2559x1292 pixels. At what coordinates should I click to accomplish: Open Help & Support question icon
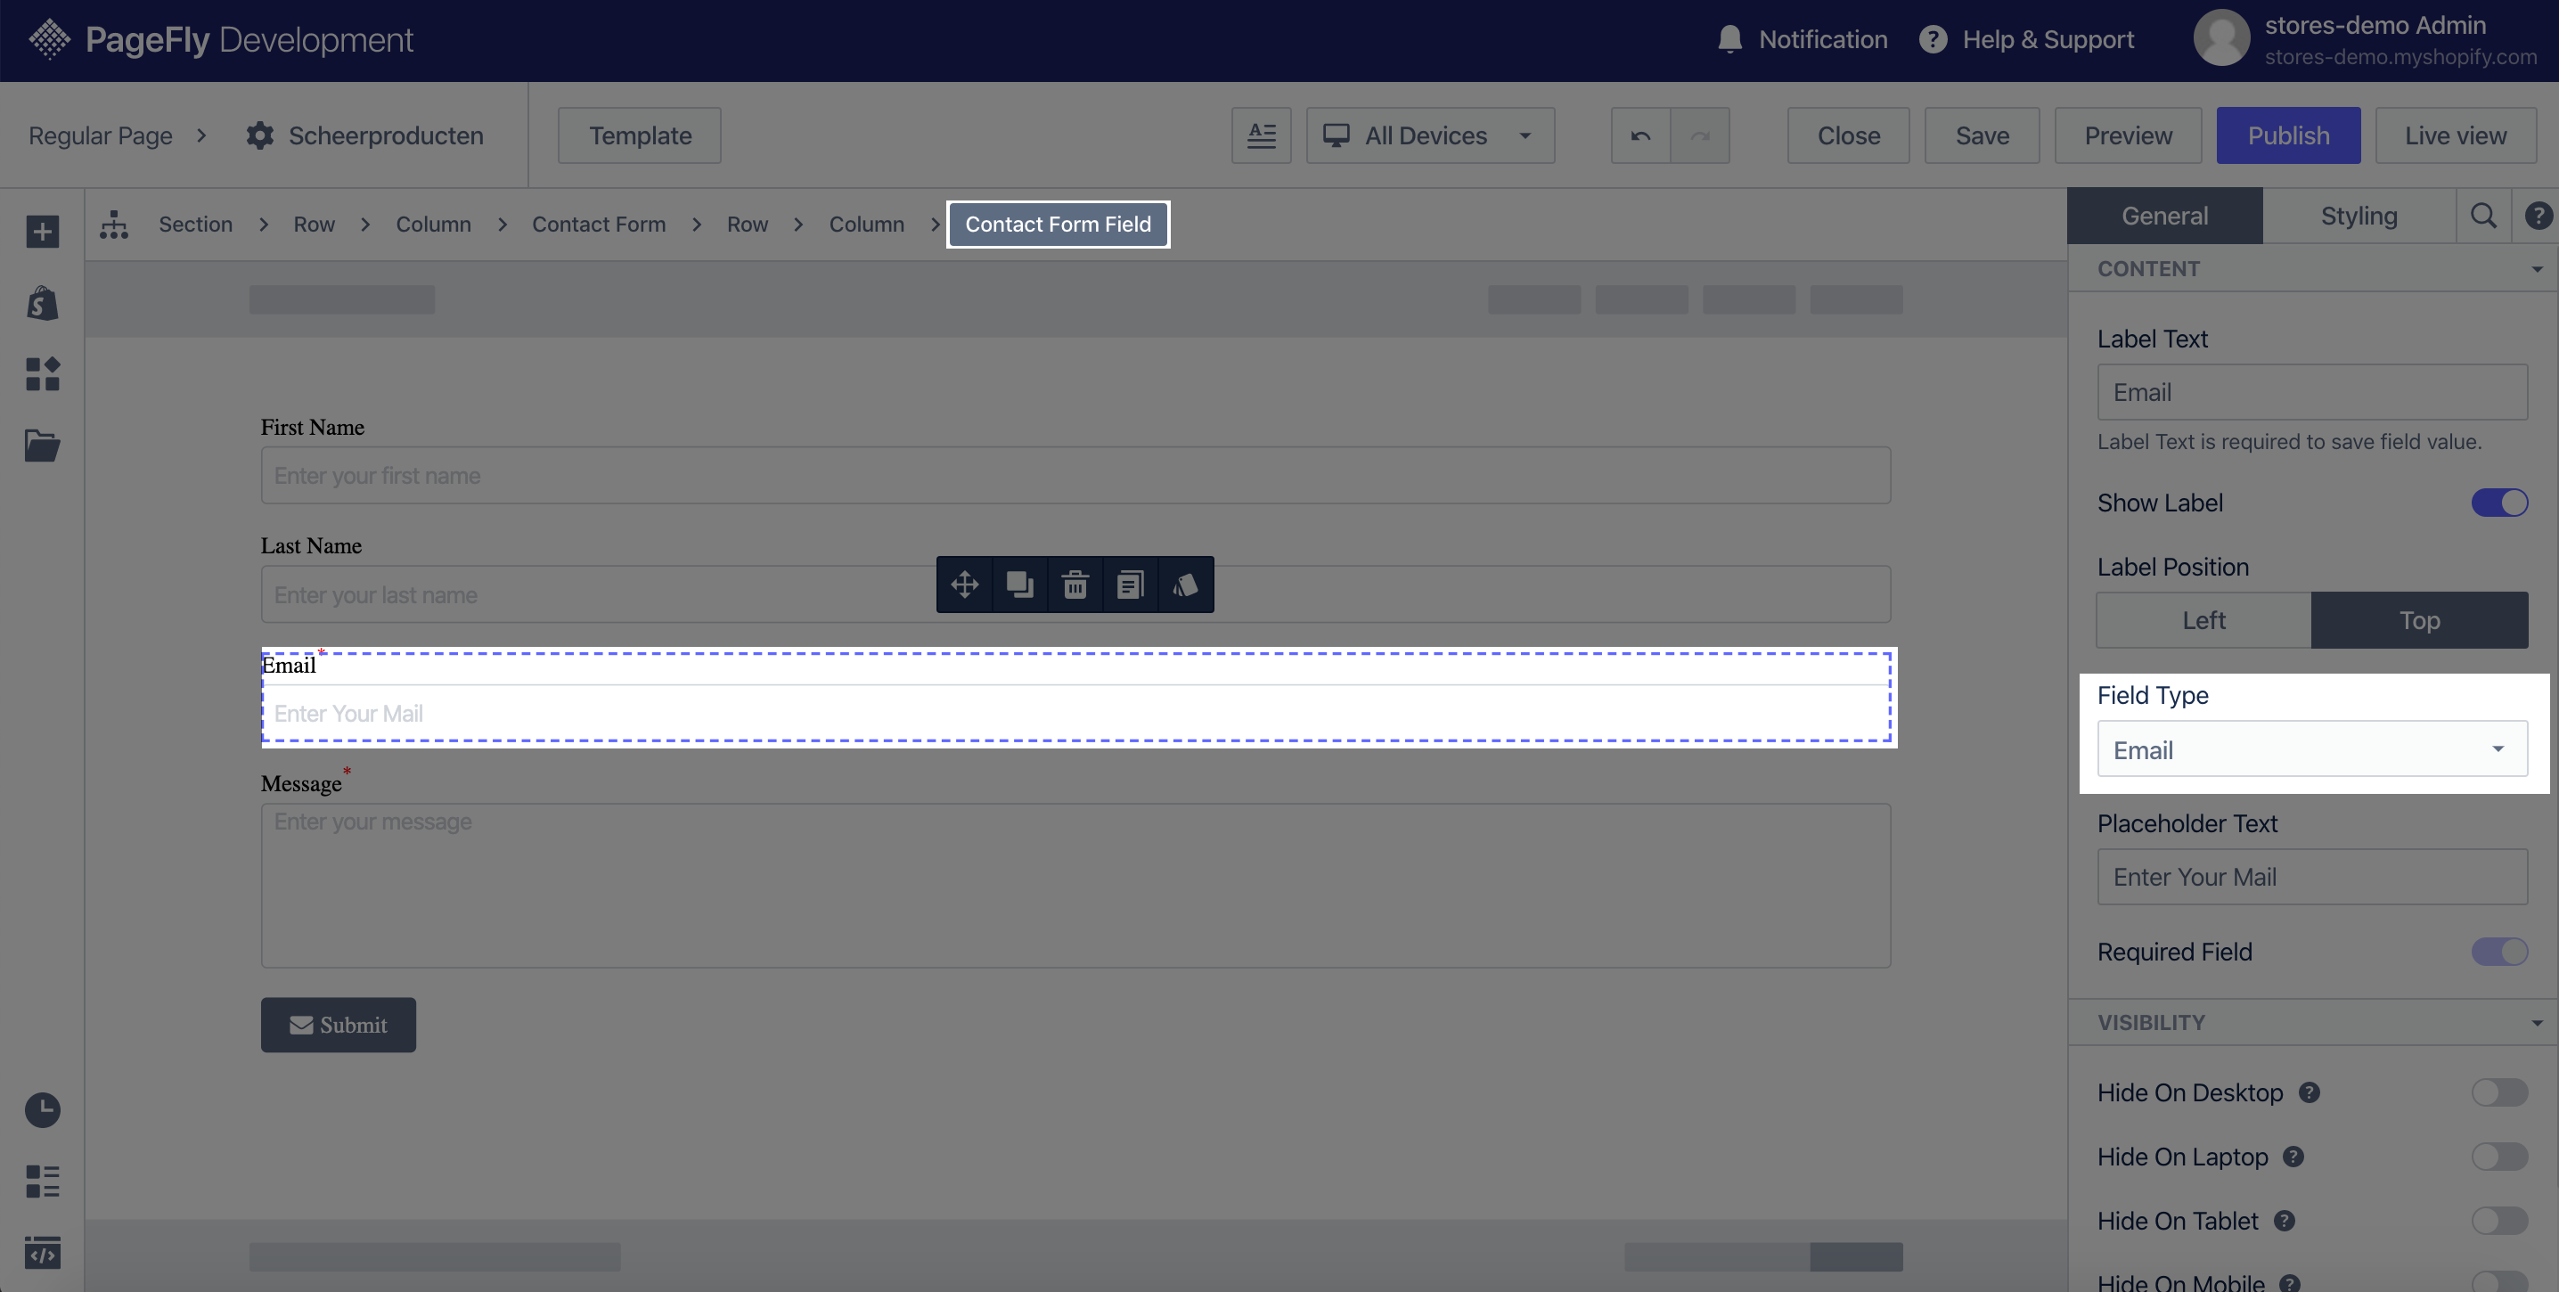[1932, 40]
